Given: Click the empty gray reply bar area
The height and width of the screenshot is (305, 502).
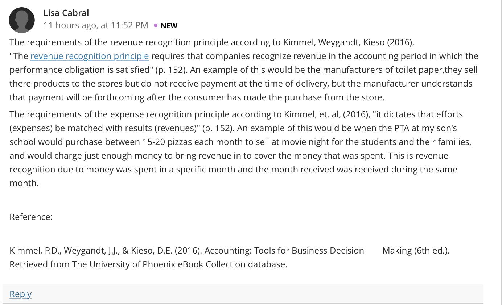Looking at the screenshot, I should 254,294.
